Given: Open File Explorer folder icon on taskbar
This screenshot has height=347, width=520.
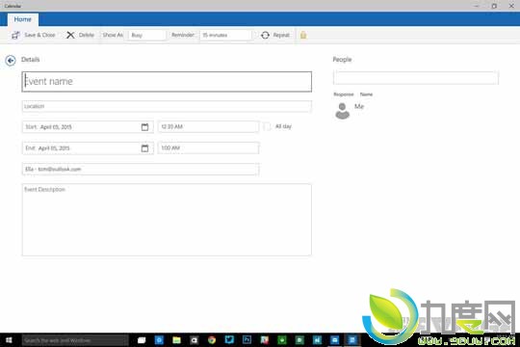Looking at the screenshot, I should [x=176, y=340].
